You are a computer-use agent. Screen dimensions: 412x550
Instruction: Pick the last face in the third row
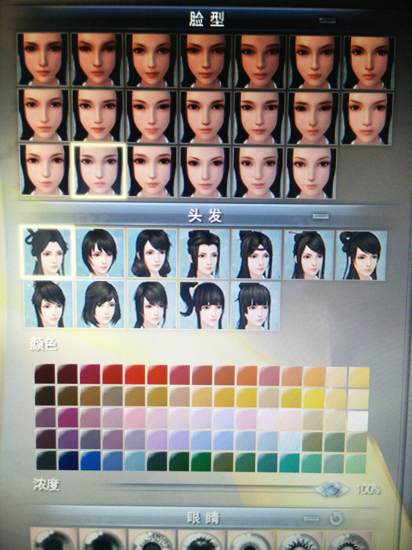[x=311, y=173]
